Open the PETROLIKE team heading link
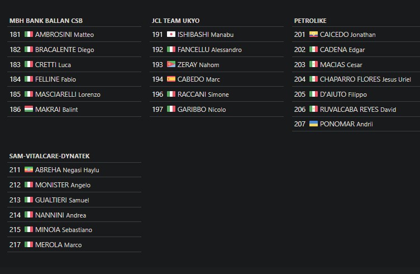This screenshot has width=420, height=274. pos(310,21)
